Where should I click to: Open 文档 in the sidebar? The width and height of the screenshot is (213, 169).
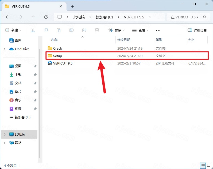(15, 83)
